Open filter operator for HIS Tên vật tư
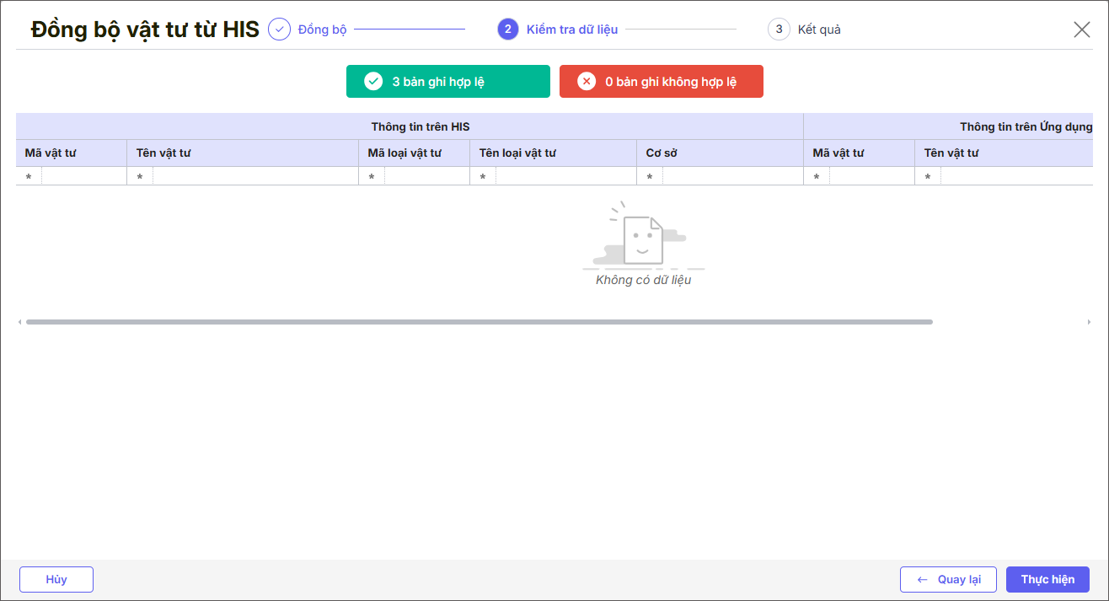Image resolution: width=1109 pixels, height=601 pixels. [140, 176]
